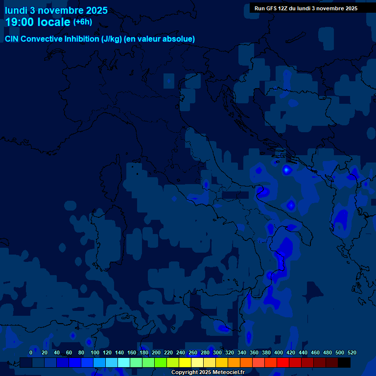Viewport: 376px width, 376px height.
Task: Click the Run GFS 12Z header banner
Action: [x=306, y=8]
